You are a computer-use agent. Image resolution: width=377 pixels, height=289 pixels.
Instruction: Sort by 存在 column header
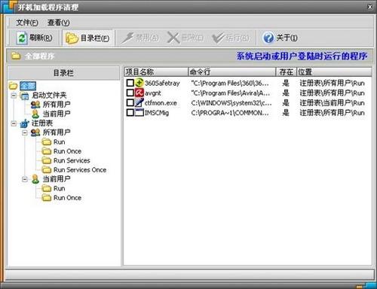click(x=287, y=72)
